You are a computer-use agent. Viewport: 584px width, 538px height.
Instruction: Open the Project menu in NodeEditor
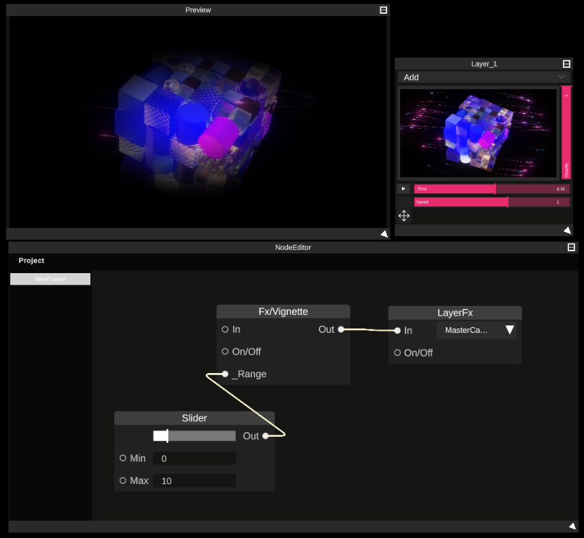(31, 261)
